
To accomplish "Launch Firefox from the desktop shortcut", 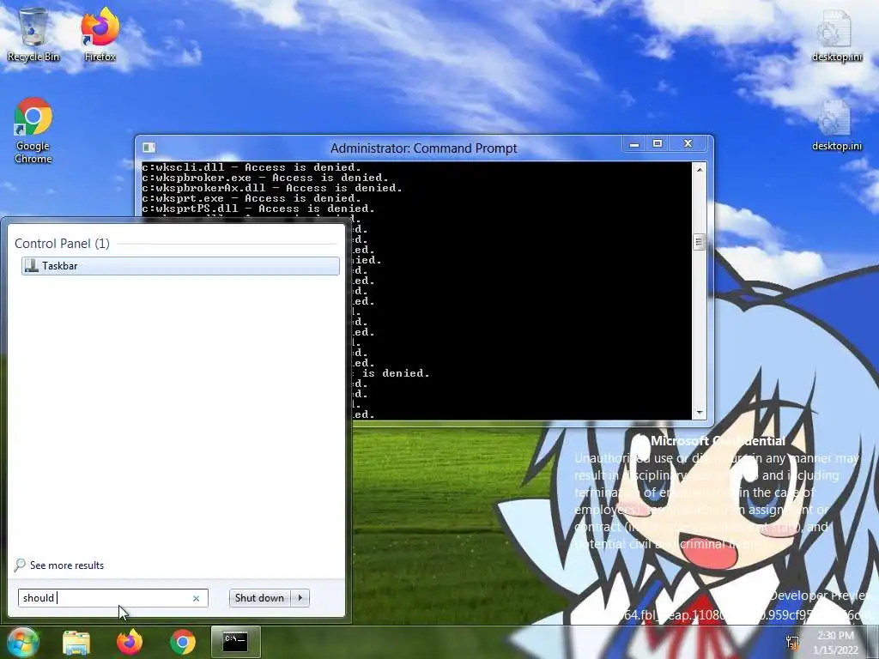I will coord(100,34).
